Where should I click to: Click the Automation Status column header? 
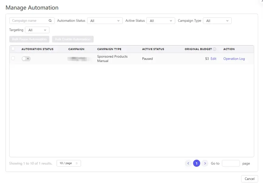pos(37,49)
